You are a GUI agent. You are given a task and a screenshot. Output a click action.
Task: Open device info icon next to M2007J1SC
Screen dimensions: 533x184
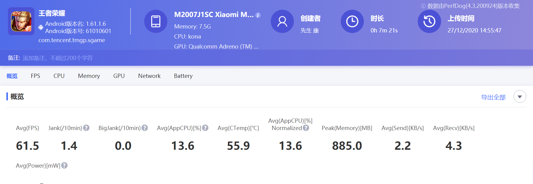(258, 15)
